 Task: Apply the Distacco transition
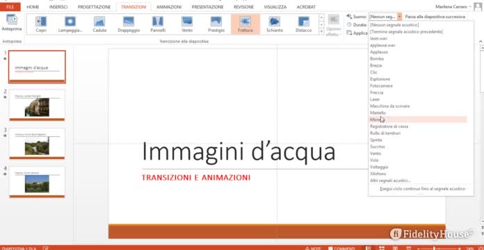coord(303,24)
